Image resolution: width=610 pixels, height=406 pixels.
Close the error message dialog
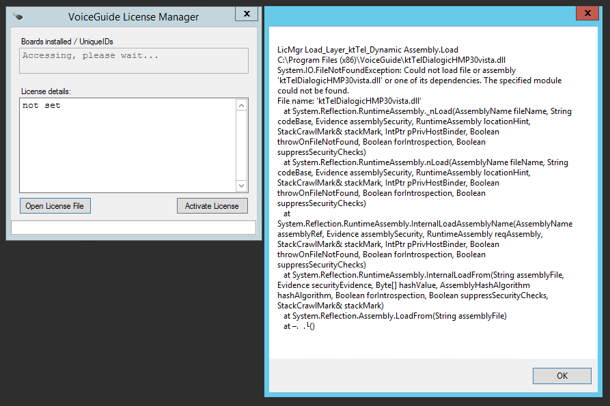587,13
